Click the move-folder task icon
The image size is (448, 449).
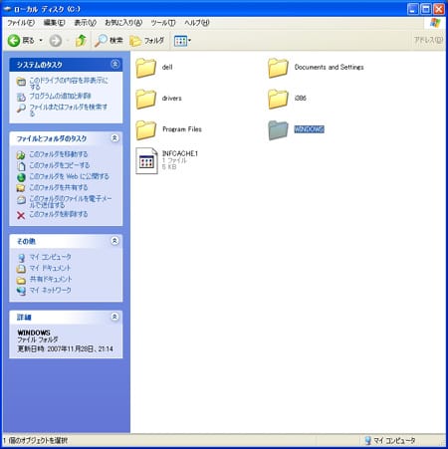click(21, 155)
